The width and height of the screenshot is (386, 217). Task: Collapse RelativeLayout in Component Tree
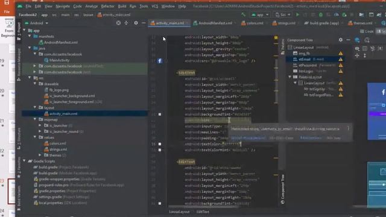coord(289,77)
